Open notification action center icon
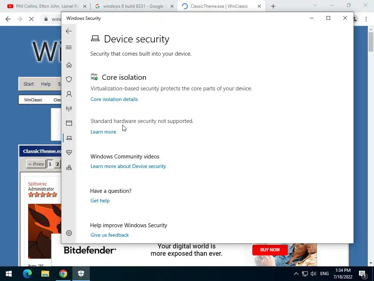Screen dimensions: 374x281 pyautogui.click(x=362, y=274)
